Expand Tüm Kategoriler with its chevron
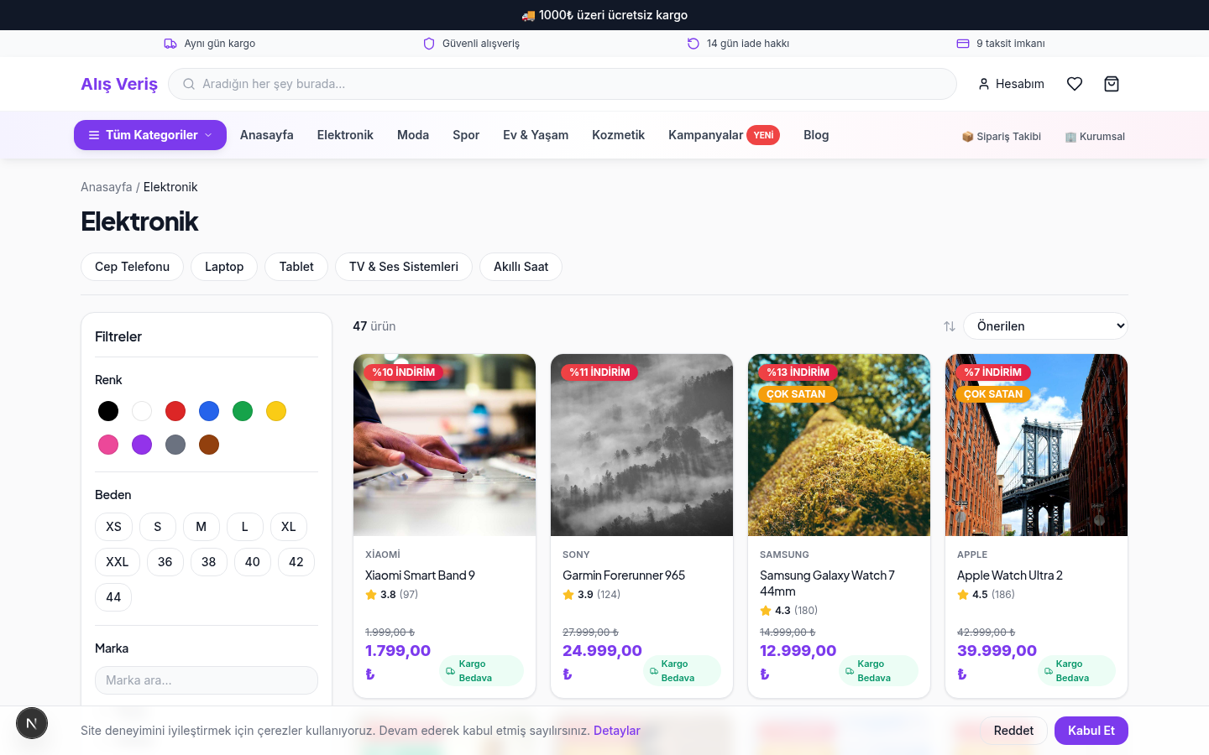This screenshot has height=755, width=1209. point(208,135)
